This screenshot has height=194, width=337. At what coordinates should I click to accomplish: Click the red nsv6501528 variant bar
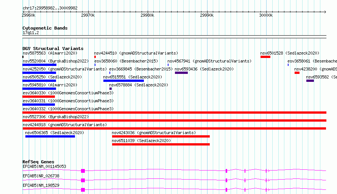point(265,57)
